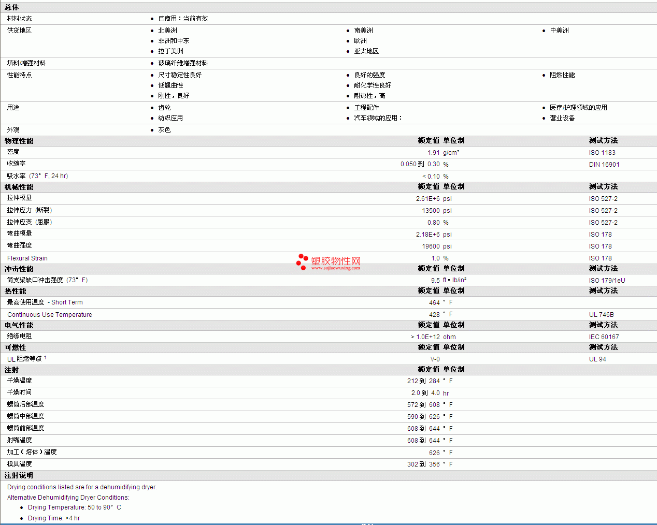Click the footnote 1 superscript beside UL阻燃等级
This screenshot has width=657, height=525.
pyautogui.click(x=45, y=357)
